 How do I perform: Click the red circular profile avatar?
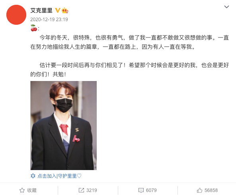click(16, 15)
